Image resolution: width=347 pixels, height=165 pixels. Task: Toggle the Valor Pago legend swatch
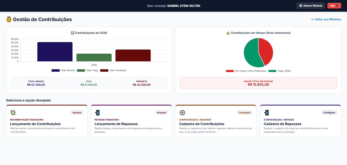coord(81,70)
